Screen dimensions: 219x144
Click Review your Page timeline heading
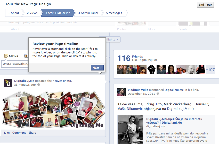coord(55,44)
